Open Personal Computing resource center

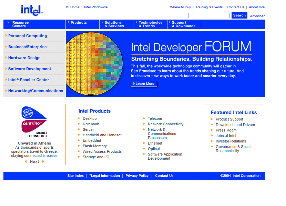(28, 36)
